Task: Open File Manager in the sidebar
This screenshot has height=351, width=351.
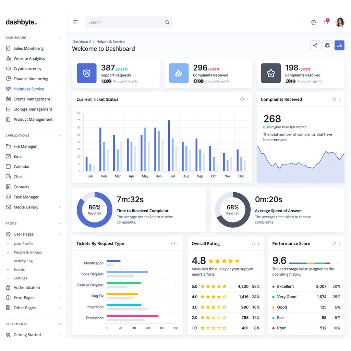Action: (25, 146)
